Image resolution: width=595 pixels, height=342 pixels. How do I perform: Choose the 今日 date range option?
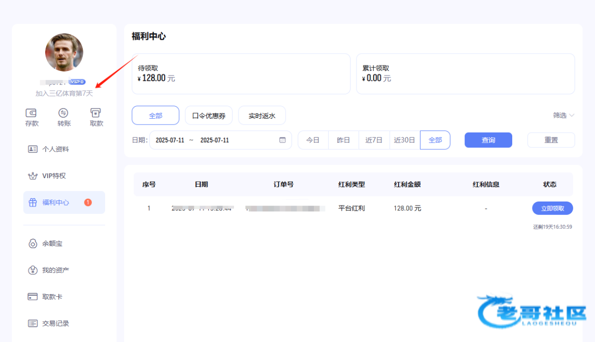point(313,140)
